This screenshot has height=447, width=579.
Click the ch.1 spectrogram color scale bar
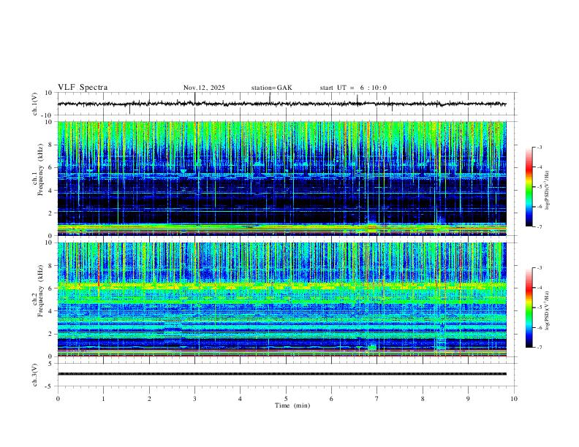pyautogui.click(x=529, y=187)
